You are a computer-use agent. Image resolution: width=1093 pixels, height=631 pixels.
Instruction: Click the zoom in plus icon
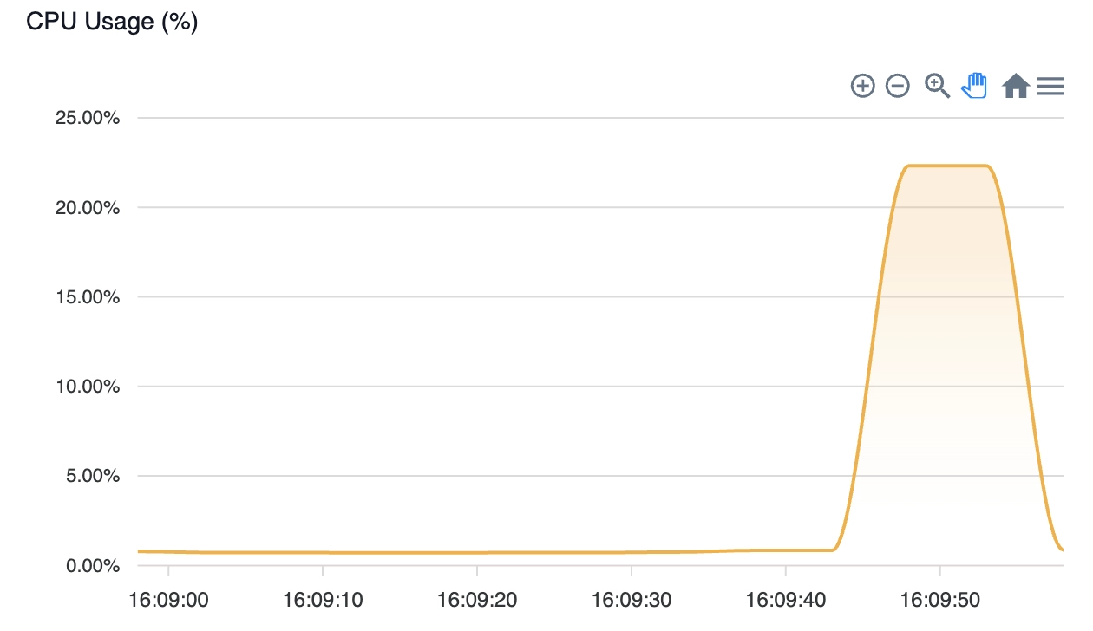(x=862, y=86)
